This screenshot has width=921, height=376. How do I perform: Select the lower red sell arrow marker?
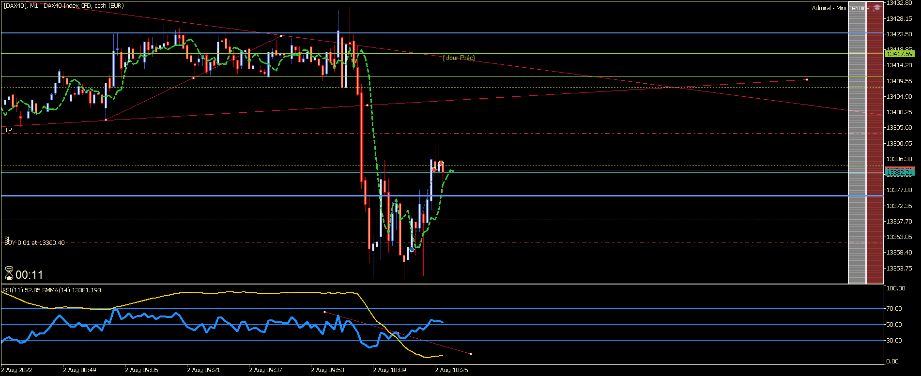point(434,170)
